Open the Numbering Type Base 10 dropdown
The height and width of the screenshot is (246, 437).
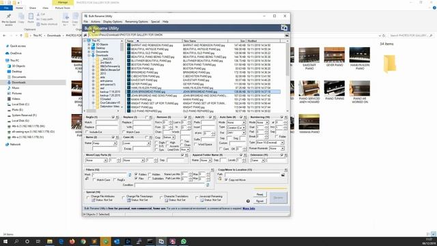(x=270, y=143)
